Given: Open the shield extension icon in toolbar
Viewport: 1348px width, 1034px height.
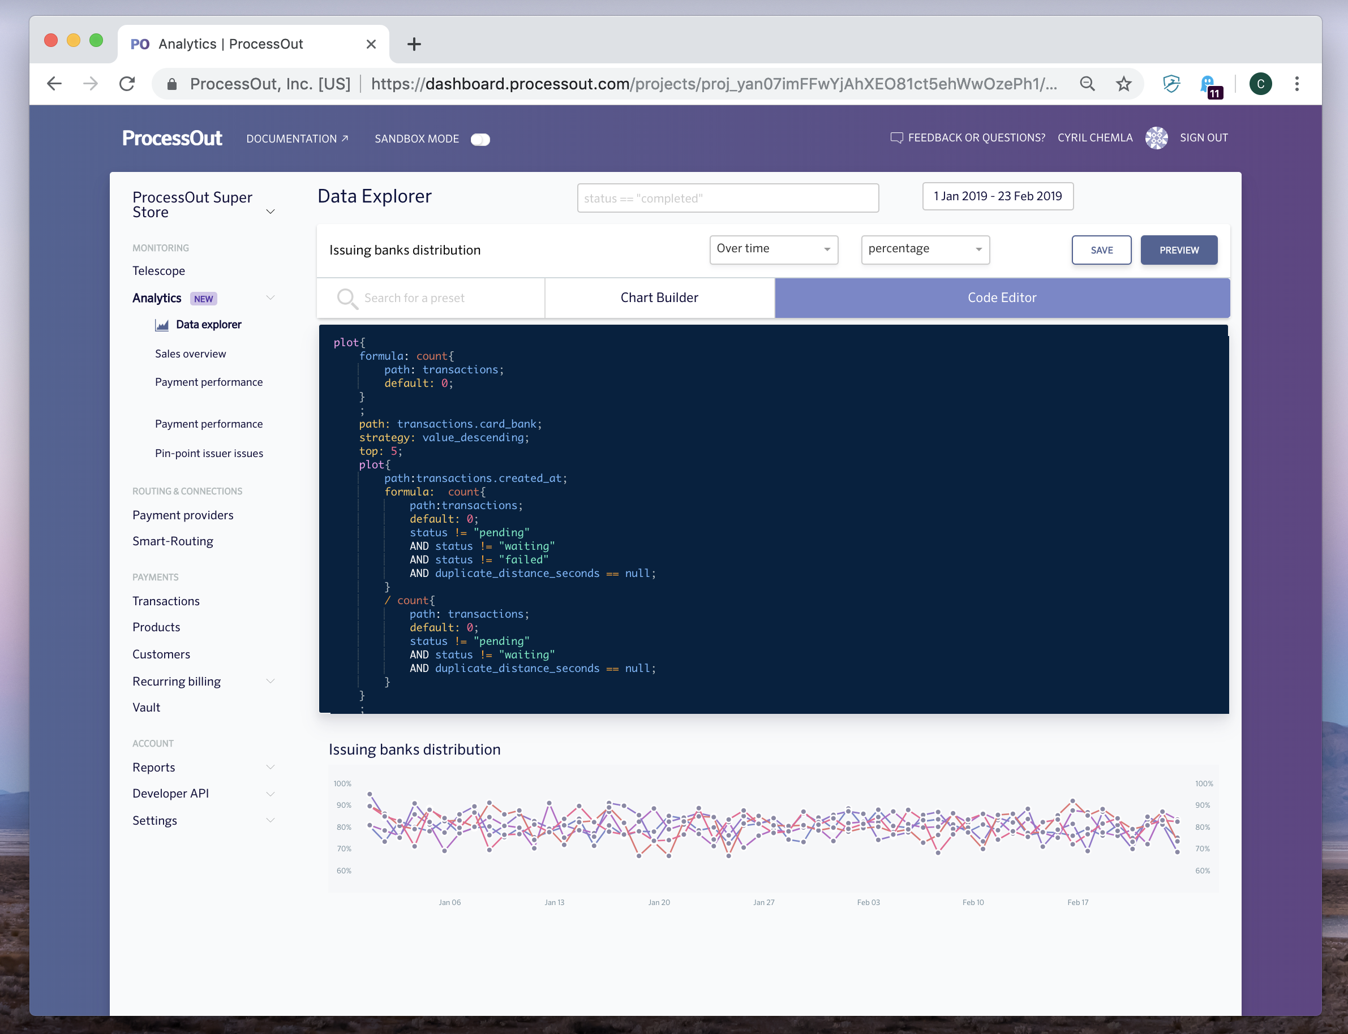Looking at the screenshot, I should click(1171, 84).
